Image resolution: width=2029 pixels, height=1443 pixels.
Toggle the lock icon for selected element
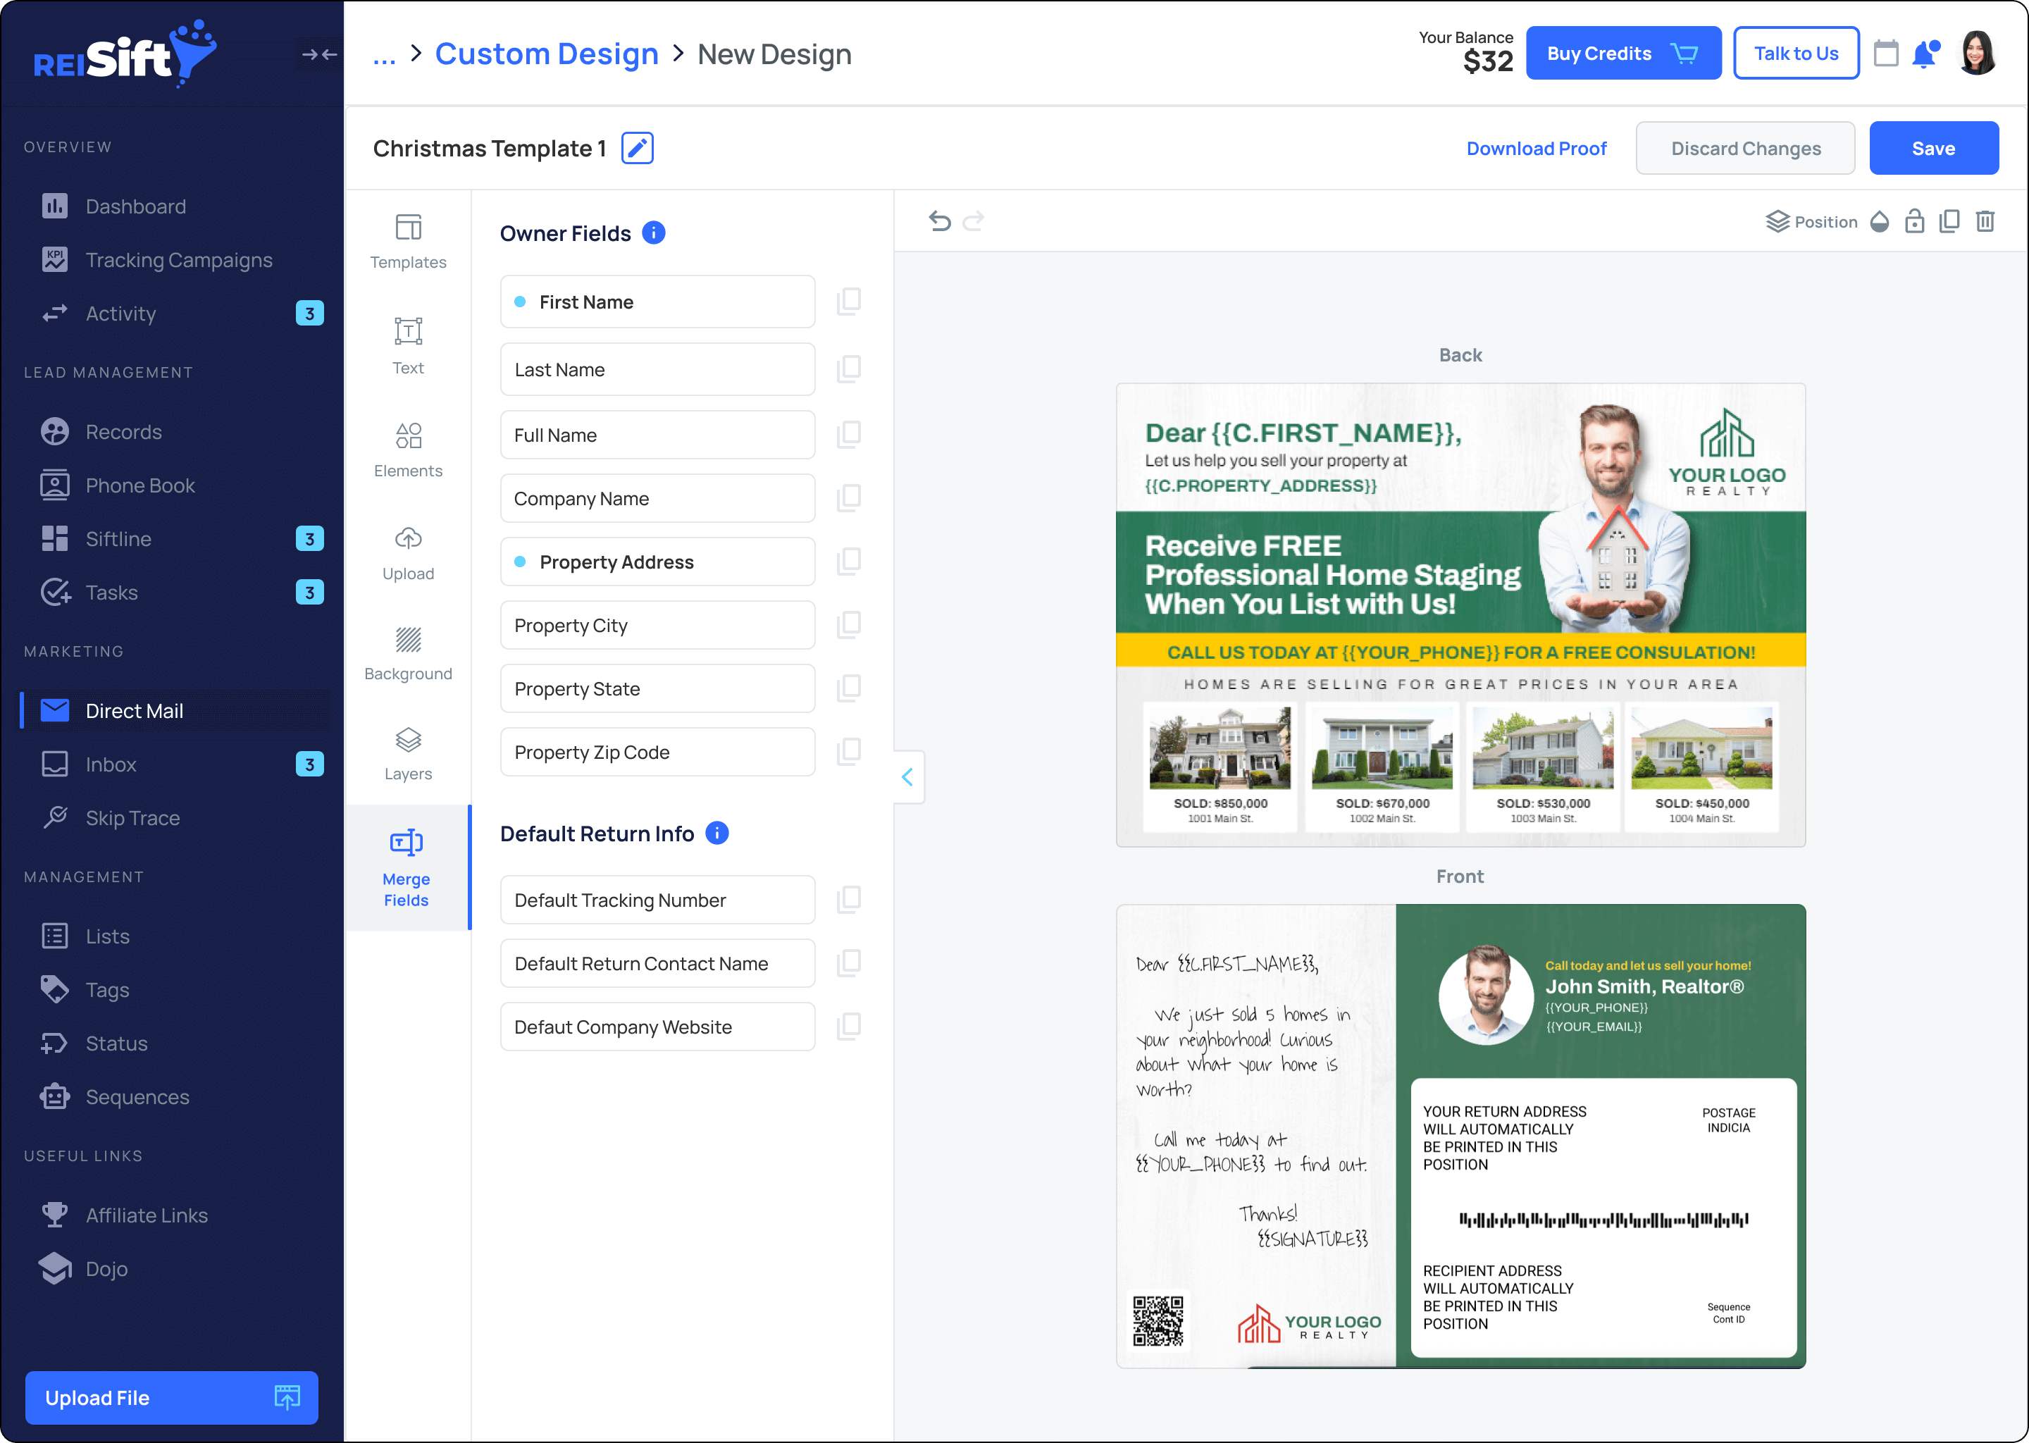pos(1914,221)
